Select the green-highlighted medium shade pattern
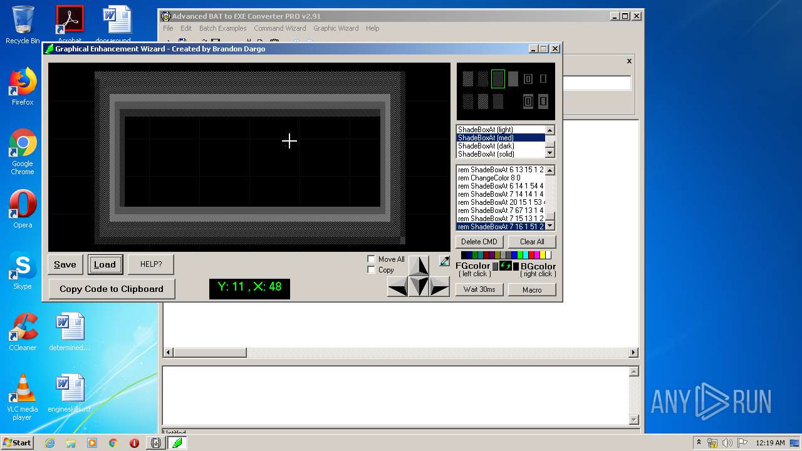The height and width of the screenshot is (451, 802). point(498,79)
